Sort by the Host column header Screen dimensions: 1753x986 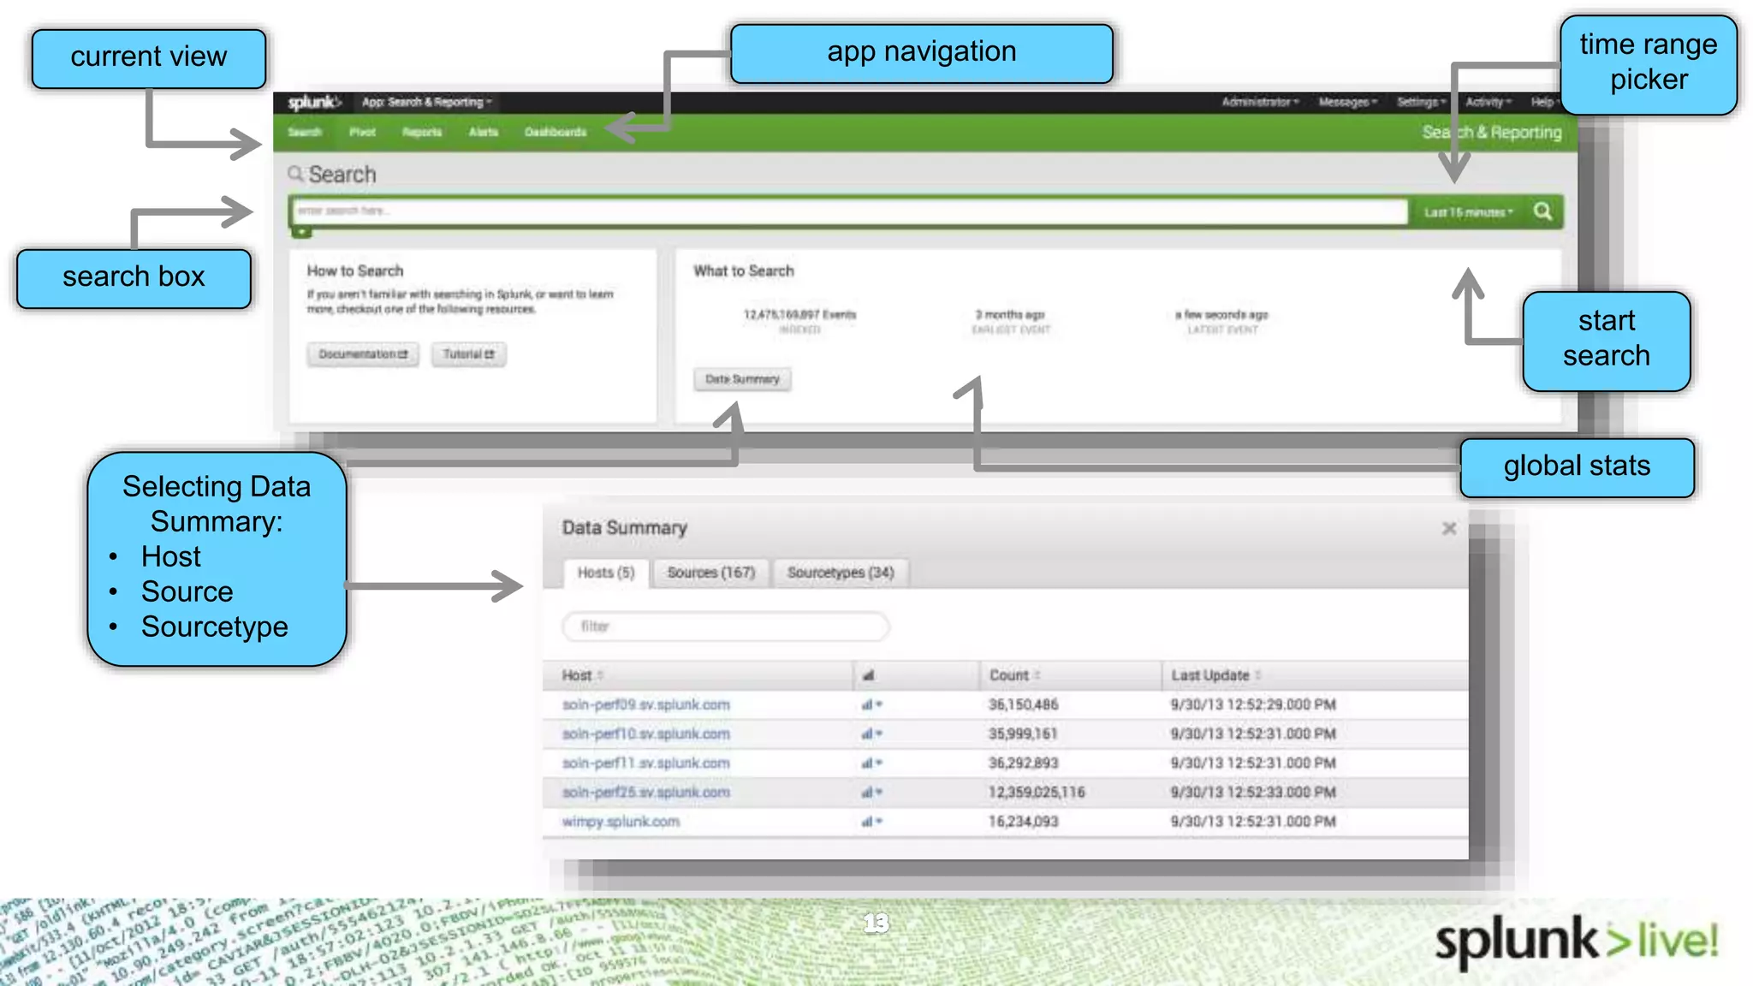[x=582, y=675]
